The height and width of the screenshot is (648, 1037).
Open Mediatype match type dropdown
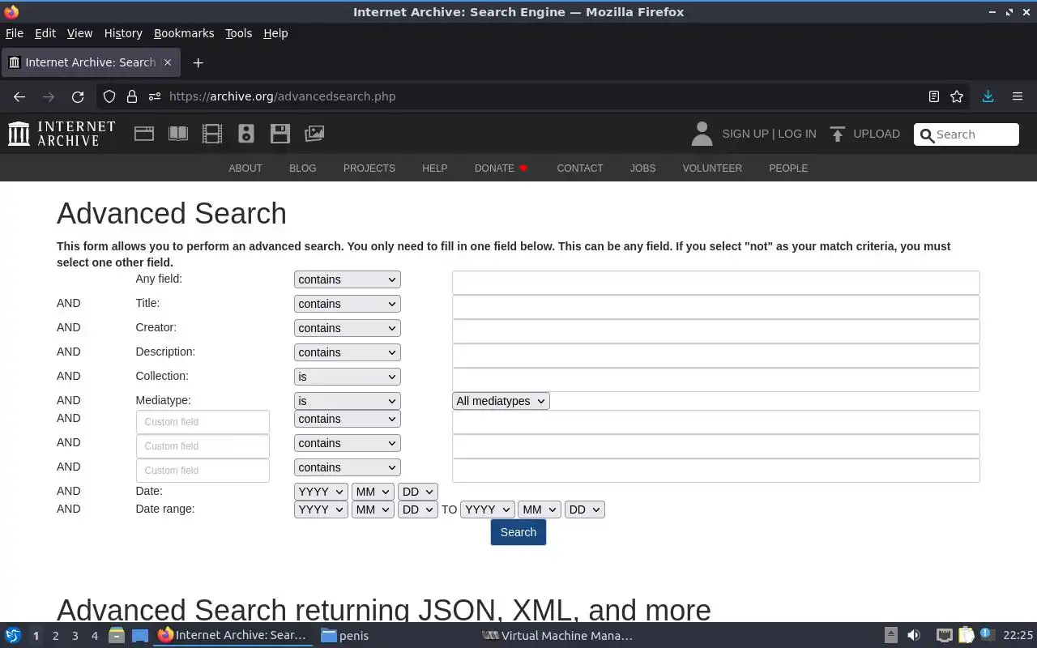347,401
